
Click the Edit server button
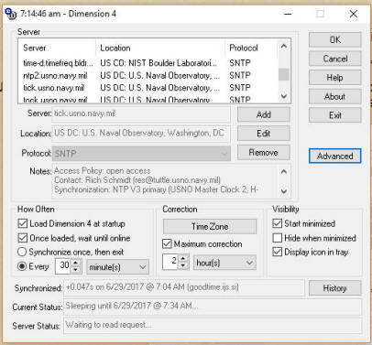coord(264,134)
